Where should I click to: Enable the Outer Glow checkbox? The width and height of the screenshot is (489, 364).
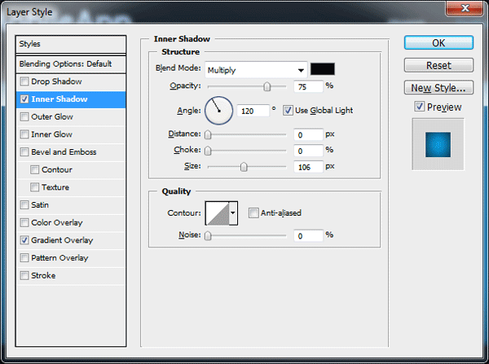24,117
